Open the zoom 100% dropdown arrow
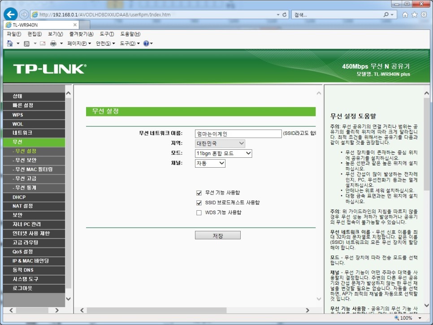Image resolution: width=433 pixels, height=325 pixels. [420, 318]
